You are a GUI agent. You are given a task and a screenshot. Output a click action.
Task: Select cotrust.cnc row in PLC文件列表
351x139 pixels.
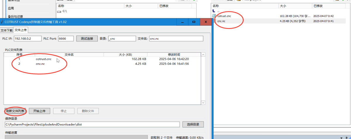click(x=102, y=59)
